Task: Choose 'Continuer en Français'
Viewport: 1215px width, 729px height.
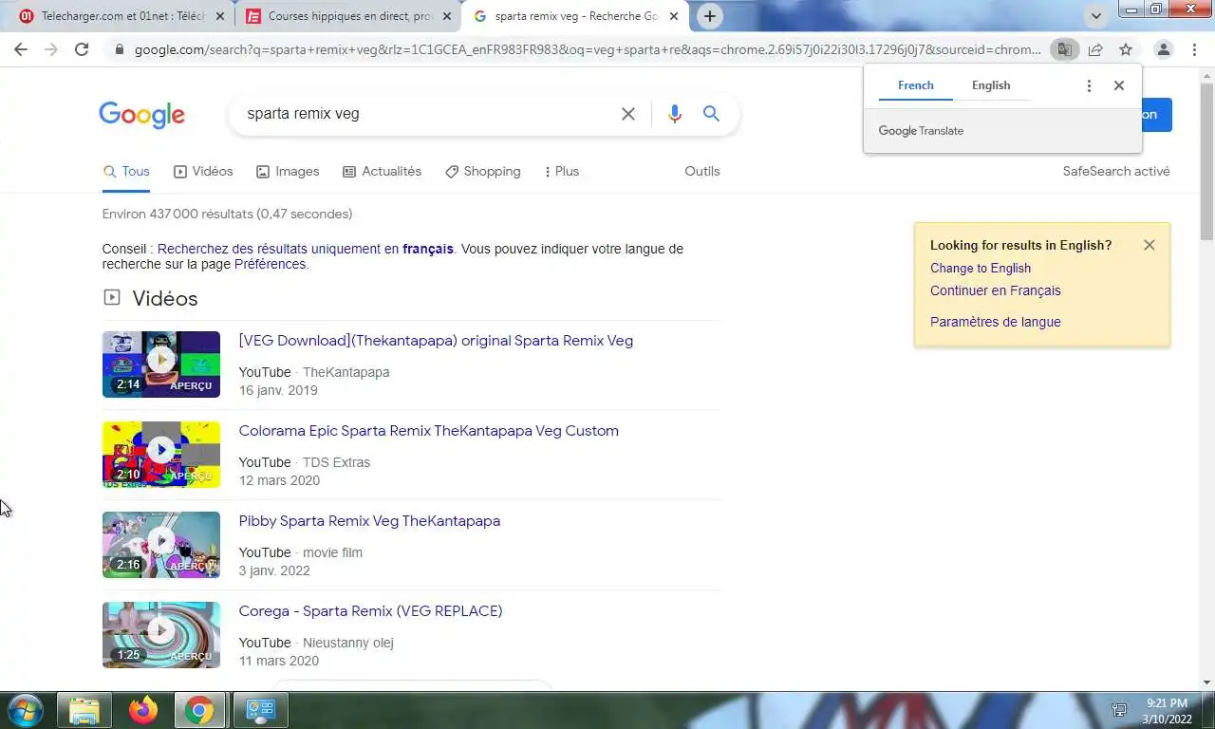Action: click(x=996, y=290)
